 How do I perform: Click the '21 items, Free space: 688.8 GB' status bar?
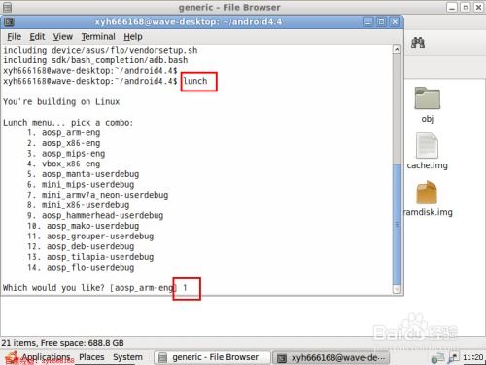pos(62,343)
